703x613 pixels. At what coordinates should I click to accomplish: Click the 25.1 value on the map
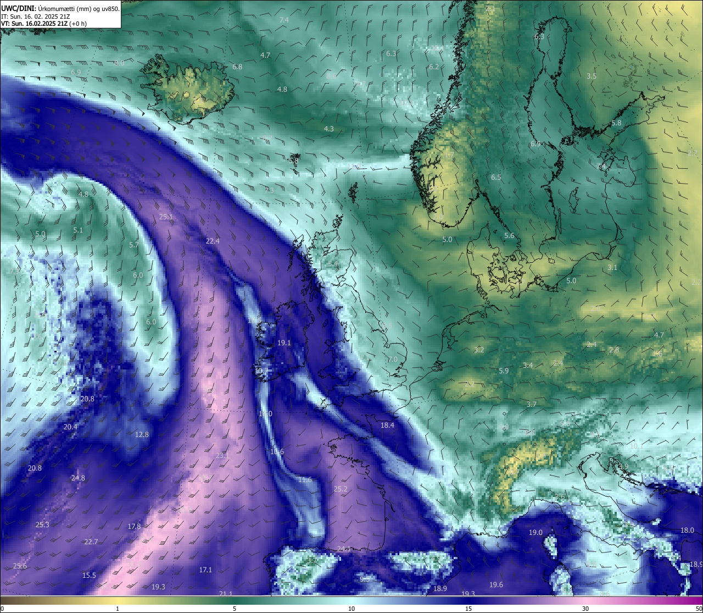coord(166,217)
